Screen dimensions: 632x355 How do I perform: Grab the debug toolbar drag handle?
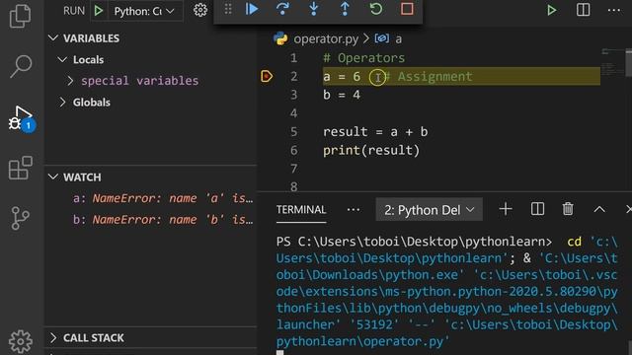(228, 9)
